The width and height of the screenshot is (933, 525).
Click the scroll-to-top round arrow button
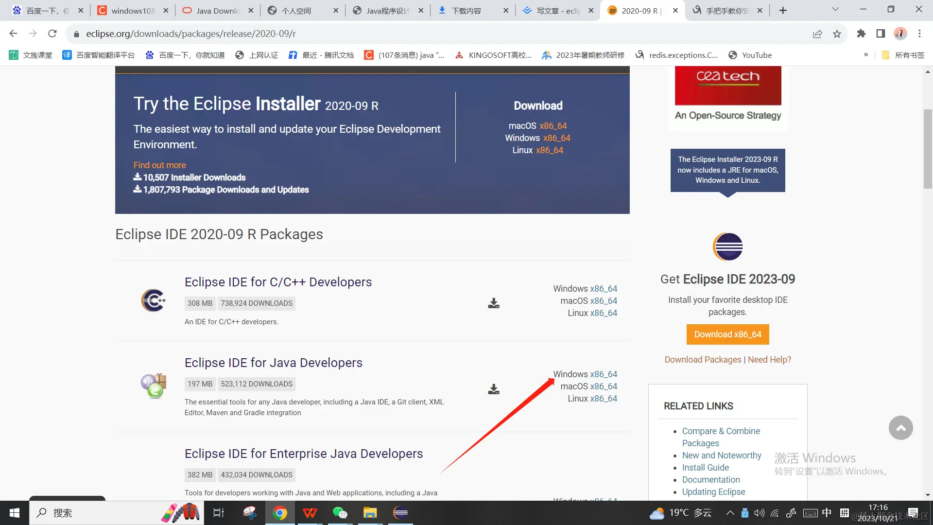(900, 428)
